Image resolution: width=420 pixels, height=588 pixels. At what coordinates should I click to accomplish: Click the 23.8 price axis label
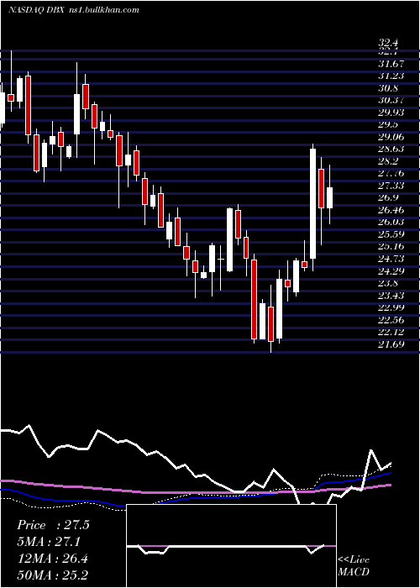[388, 283]
